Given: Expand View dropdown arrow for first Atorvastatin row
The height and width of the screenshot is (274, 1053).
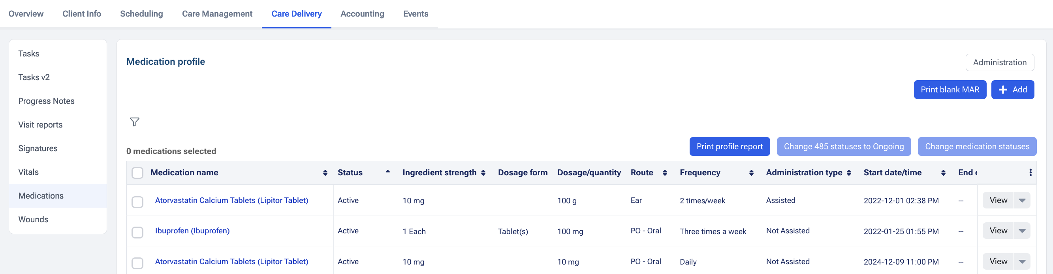Looking at the screenshot, I should click(x=1022, y=200).
